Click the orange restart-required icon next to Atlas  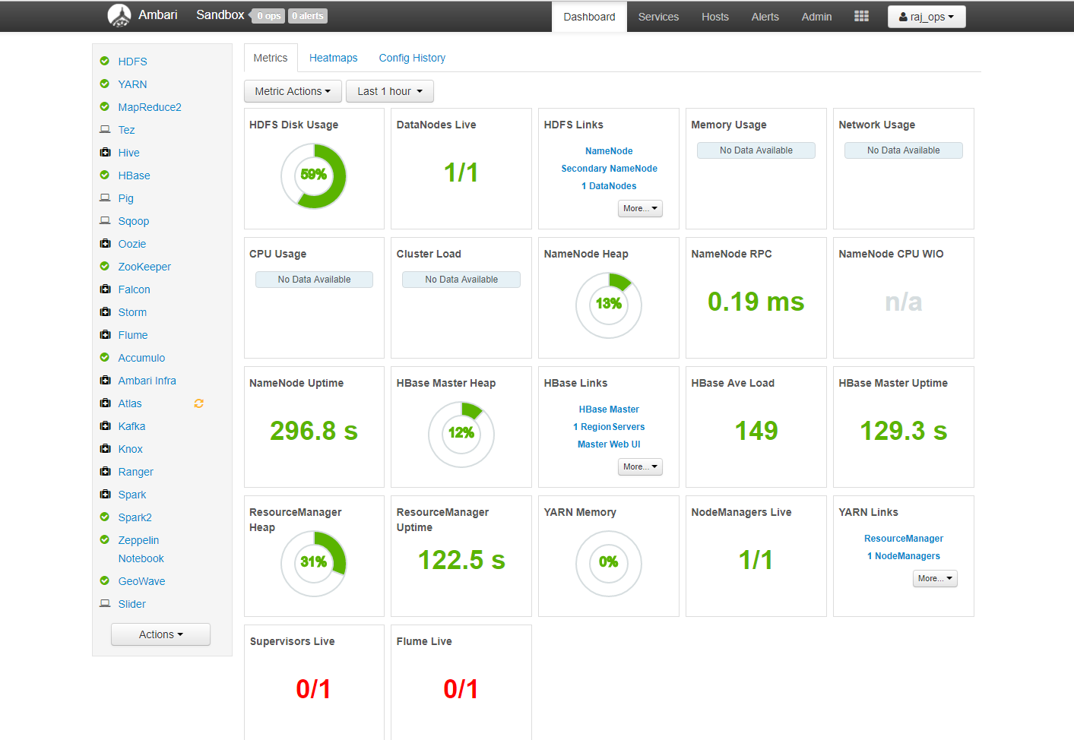(x=199, y=403)
